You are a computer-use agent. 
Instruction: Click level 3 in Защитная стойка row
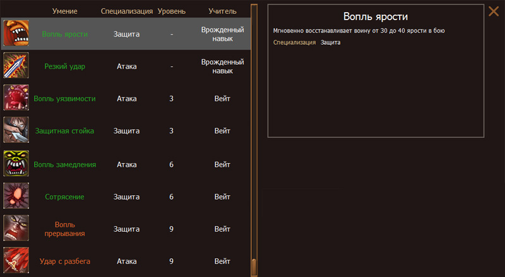click(171, 131)
